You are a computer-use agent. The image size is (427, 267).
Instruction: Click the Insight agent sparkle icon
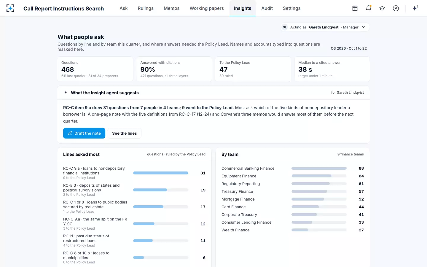tap(66, 93)
